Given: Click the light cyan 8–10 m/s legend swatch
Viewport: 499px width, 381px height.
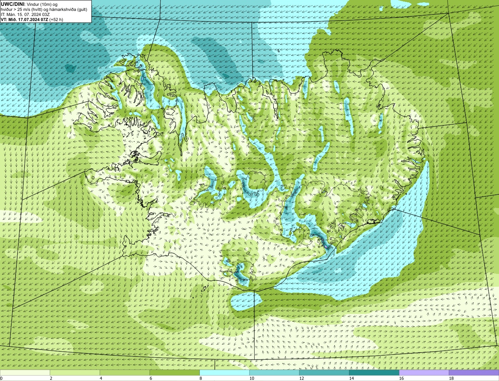Looking at the screenshot, I should pos(225,373).
